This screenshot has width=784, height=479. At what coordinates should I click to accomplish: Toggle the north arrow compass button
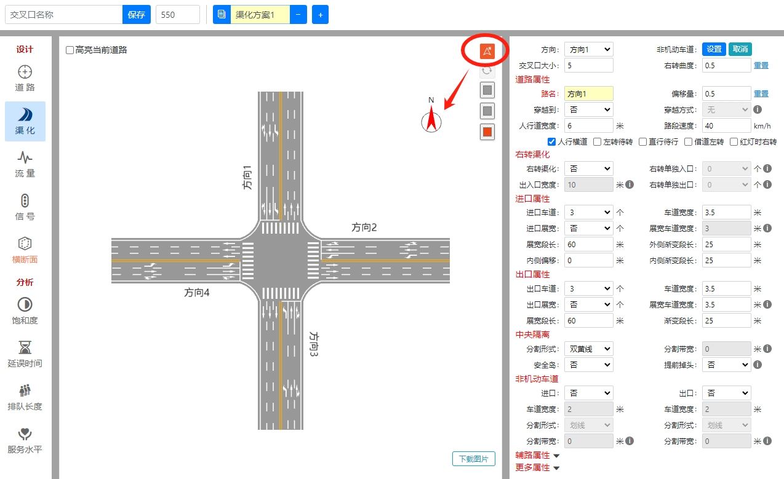pos(487,51)
